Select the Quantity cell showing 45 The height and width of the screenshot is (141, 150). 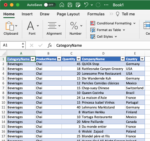tap(71, 64)
